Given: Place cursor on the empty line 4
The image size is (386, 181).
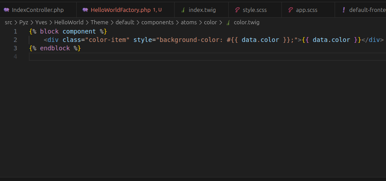Looking at the screenshot, I should (207, 57).
